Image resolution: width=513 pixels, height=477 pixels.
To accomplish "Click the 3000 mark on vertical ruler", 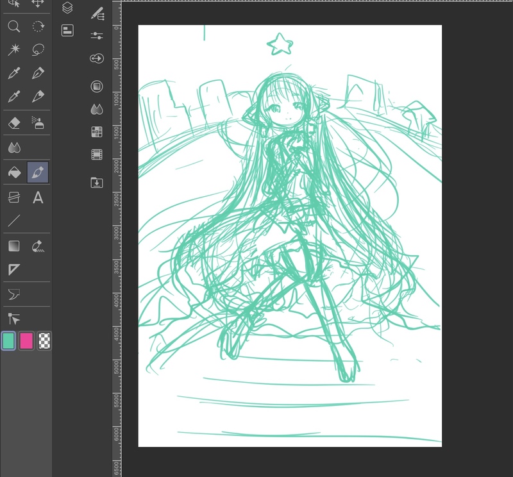I will point(117,233).
